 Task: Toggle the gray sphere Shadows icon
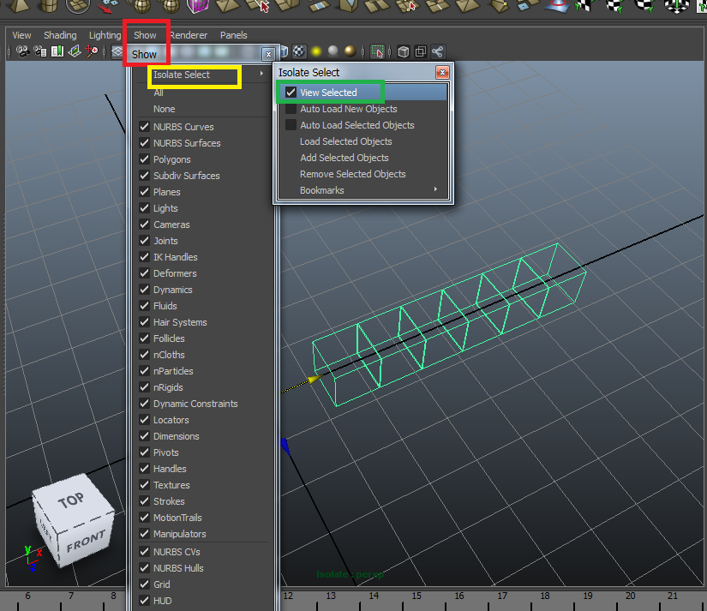(x=333, y=51)
